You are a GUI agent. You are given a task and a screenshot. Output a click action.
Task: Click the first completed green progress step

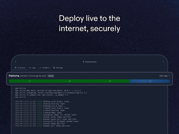[x=29, y=81]
